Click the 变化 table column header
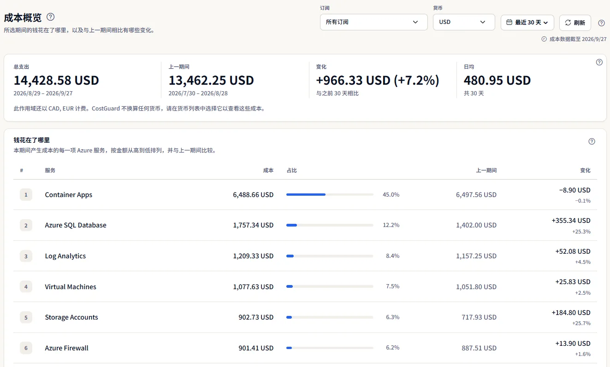 pos(585,170)
